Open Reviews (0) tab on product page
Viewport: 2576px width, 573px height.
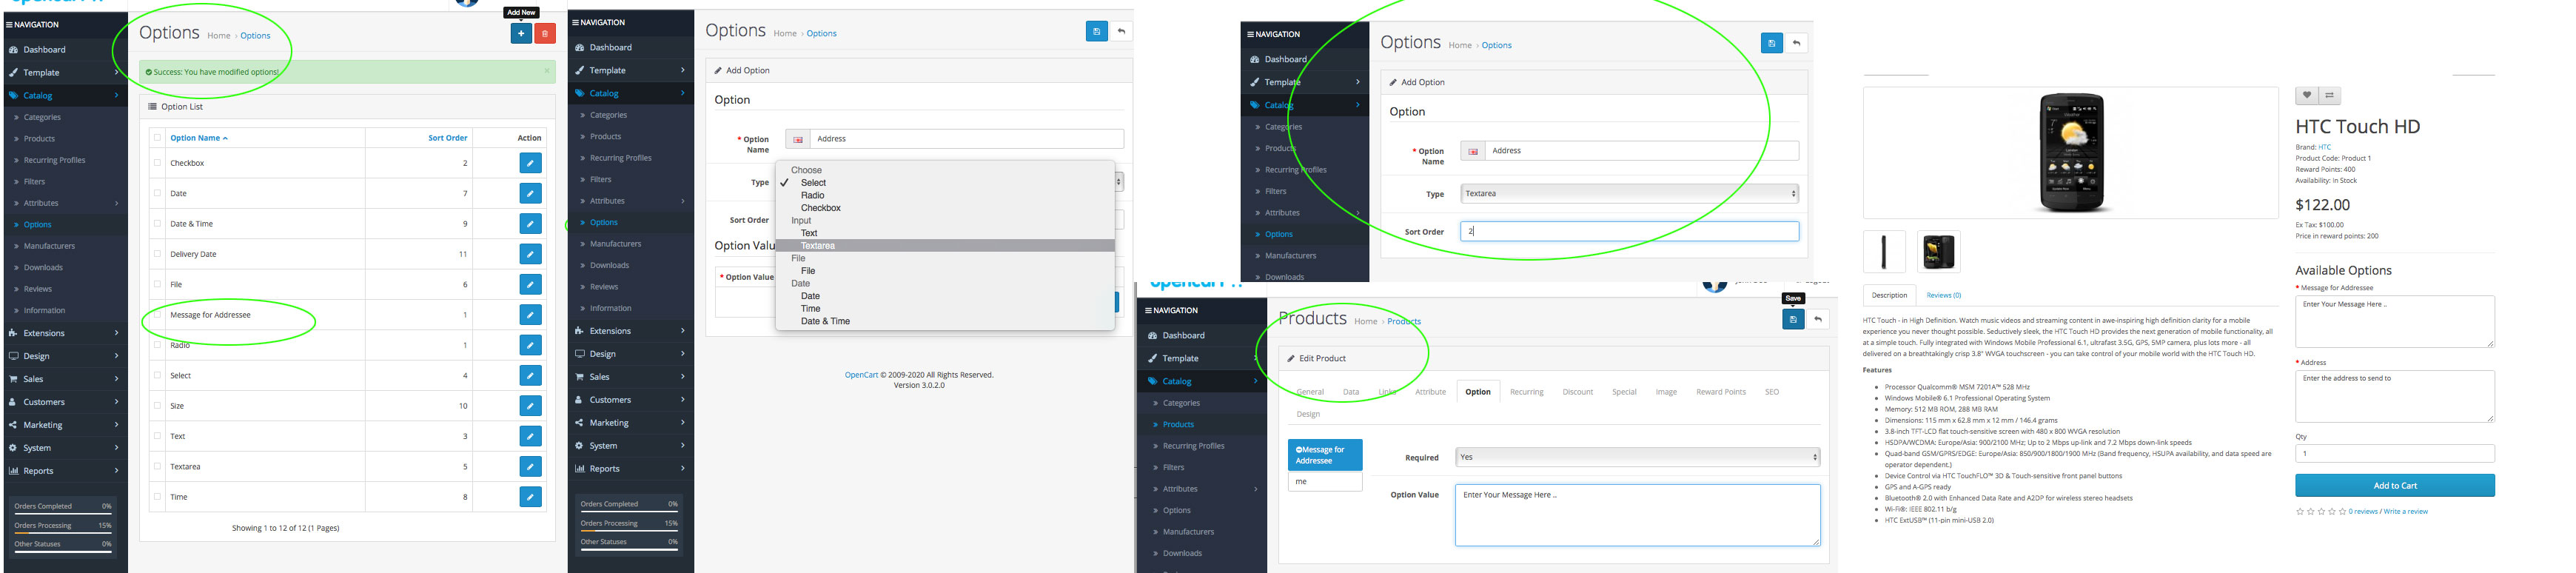point(1943,295)
